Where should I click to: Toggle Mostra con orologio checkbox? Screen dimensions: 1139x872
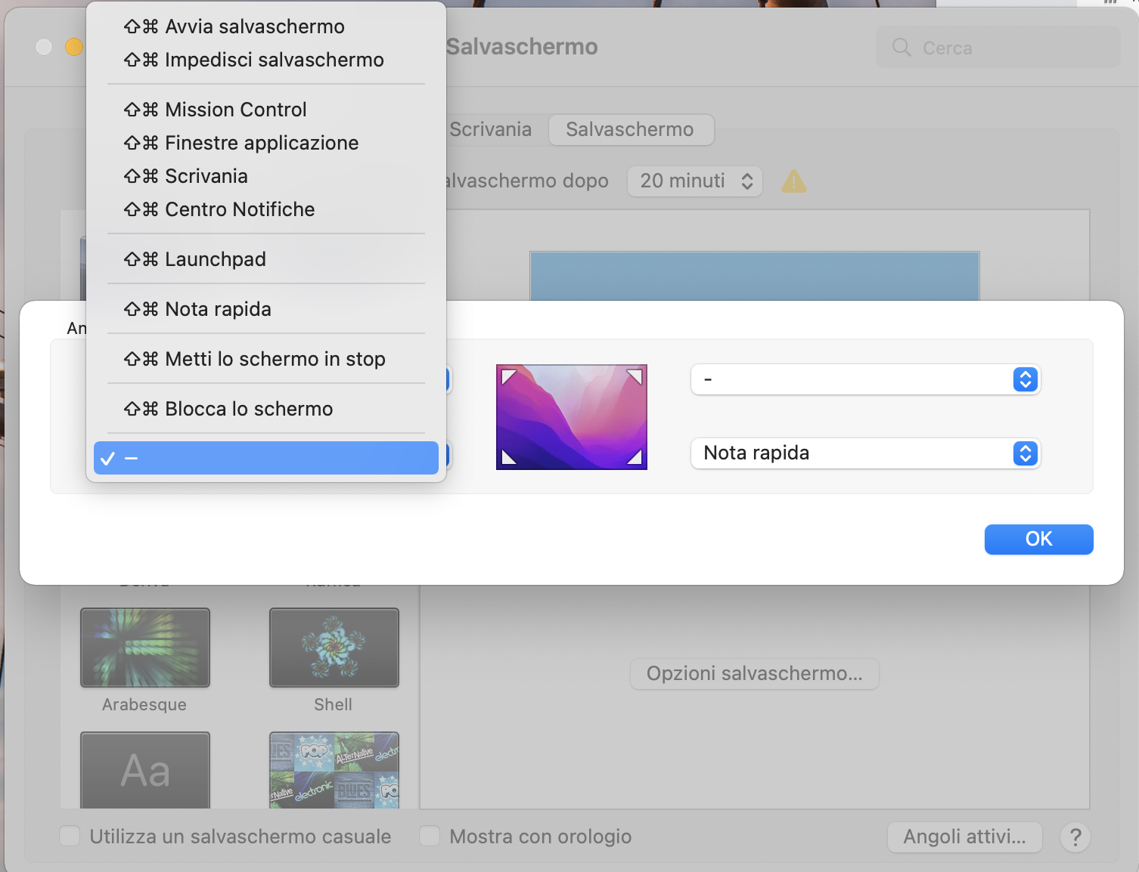(430, 836)
